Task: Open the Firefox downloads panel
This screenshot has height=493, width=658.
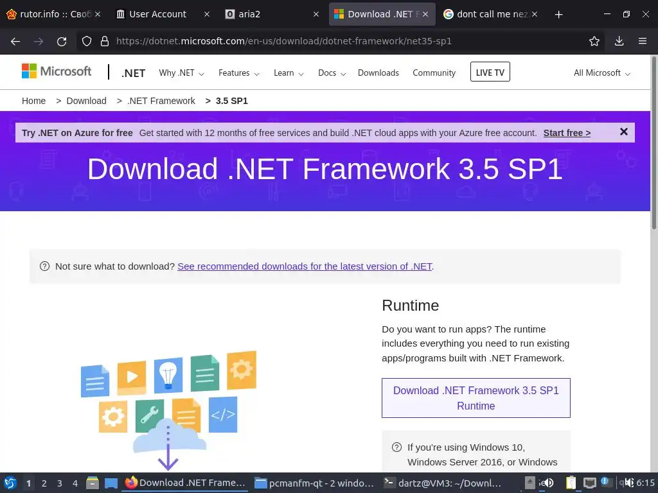Action: pyautogui.click(x=619, y=41)
